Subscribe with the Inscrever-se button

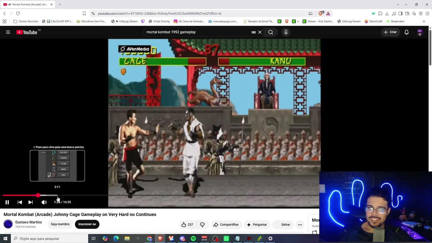point(87,224)
